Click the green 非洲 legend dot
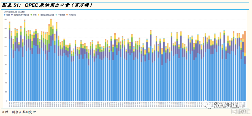This screenshot has height=116, width=252. pos(31,14)
